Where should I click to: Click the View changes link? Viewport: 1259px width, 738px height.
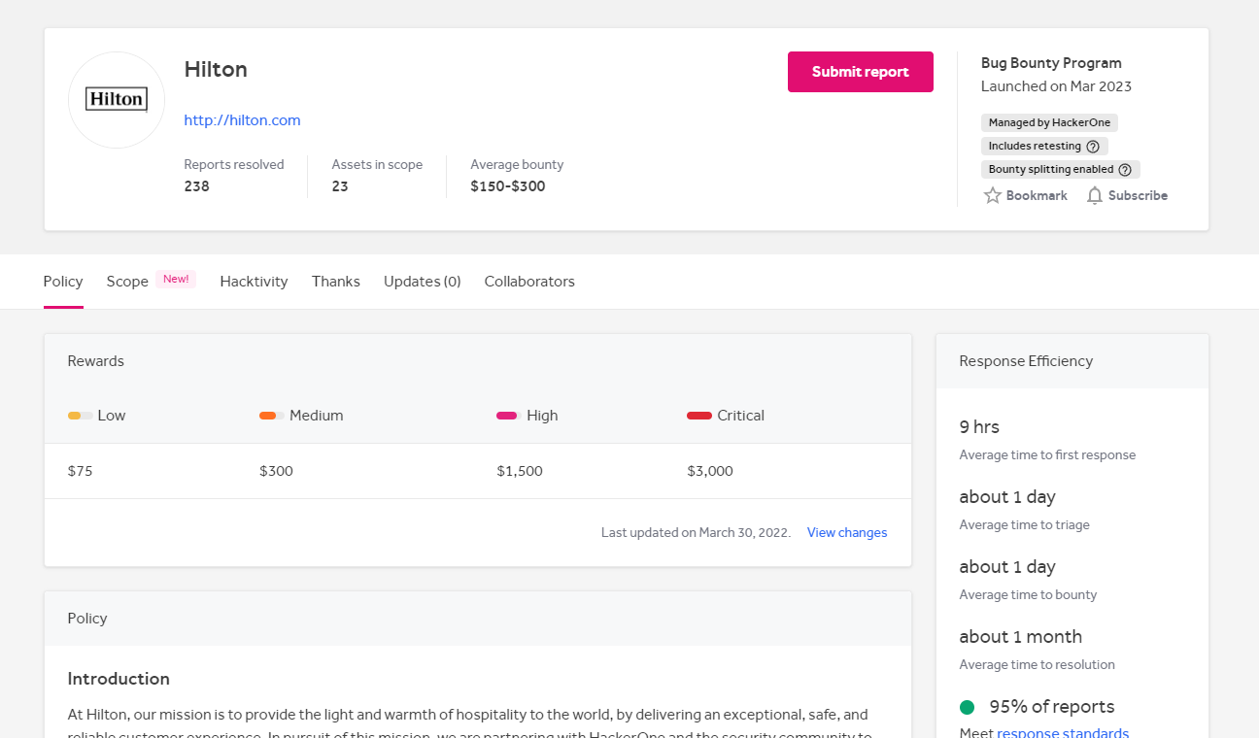coord(847,532)
